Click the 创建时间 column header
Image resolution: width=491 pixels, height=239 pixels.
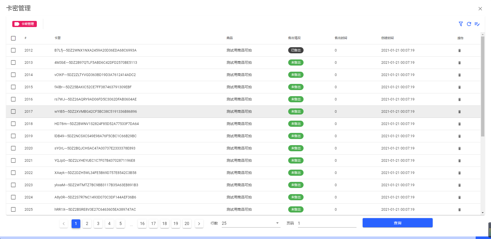[387, 38]
